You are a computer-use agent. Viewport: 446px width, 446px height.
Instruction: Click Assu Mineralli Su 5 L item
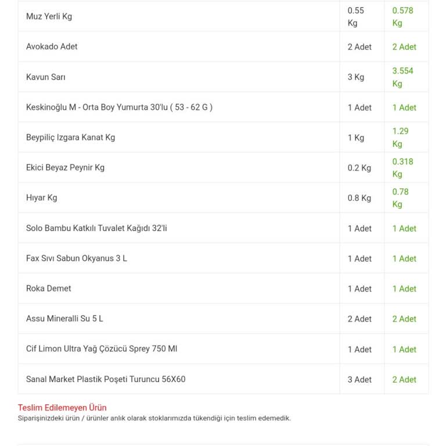pos(64,319)
